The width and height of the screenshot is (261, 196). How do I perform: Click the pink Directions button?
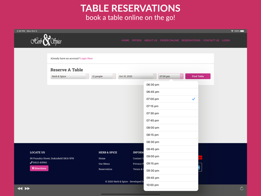coord(39,168)
